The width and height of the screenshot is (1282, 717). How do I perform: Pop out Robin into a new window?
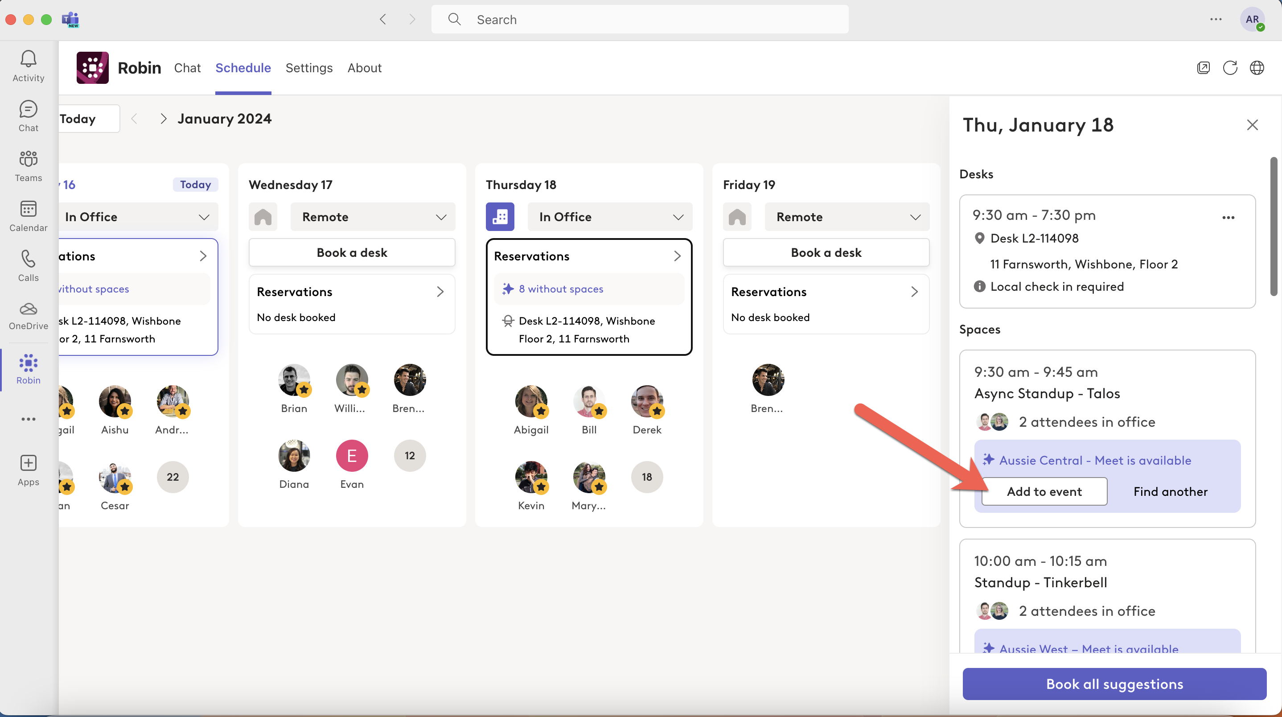point(1204,68)
